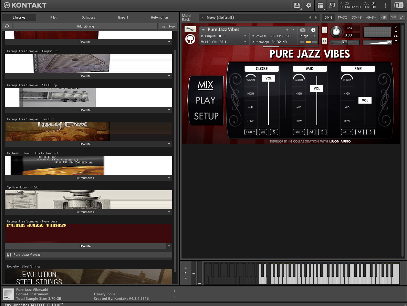Click the Instr Nav button
This screenshot has height=306, width=407.
tap(168, 26)
